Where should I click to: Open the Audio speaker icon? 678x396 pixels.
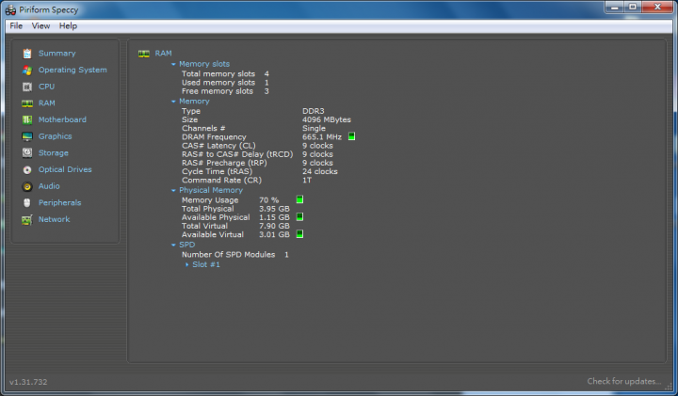[27, 186]
